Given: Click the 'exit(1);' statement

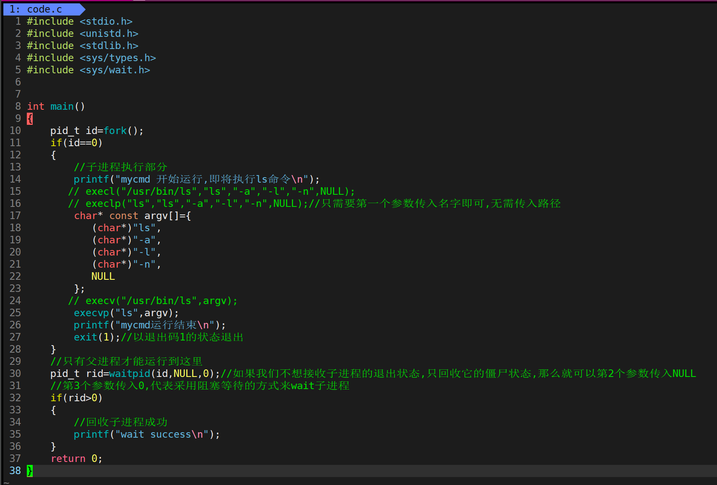Looking at the screenshot, I should (97, 337).
